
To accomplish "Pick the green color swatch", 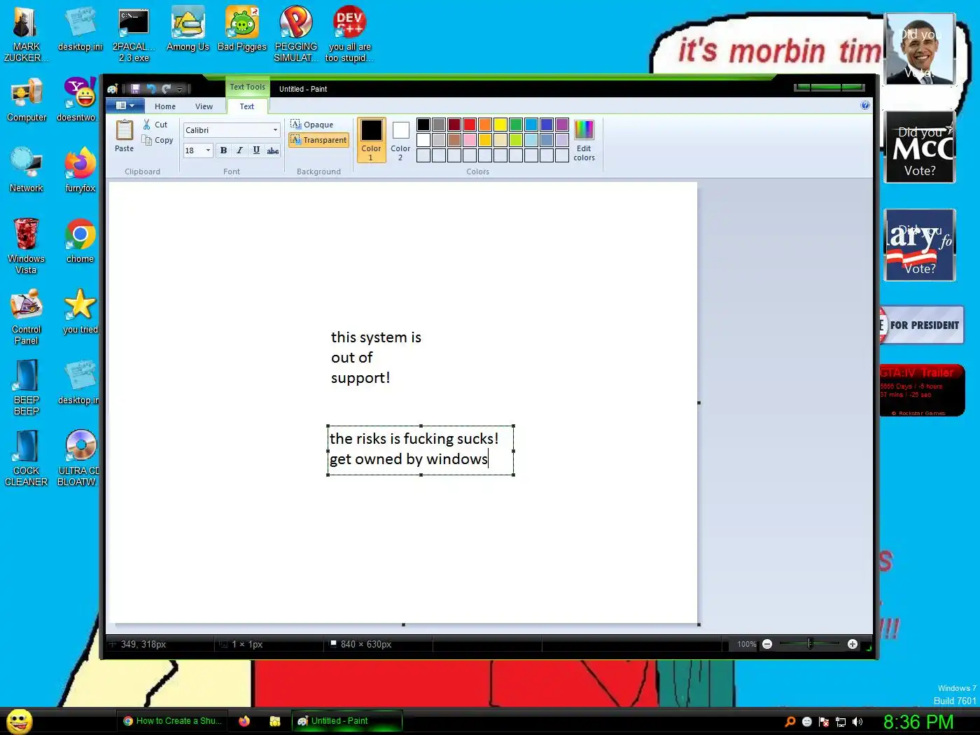I will point(516,125).
